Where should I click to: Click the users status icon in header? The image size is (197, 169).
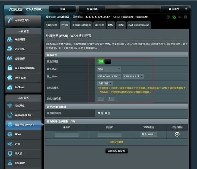coord(168,17)
